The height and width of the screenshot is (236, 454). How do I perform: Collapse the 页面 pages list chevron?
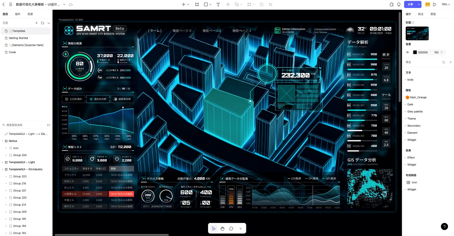click(x=49, y=23)
